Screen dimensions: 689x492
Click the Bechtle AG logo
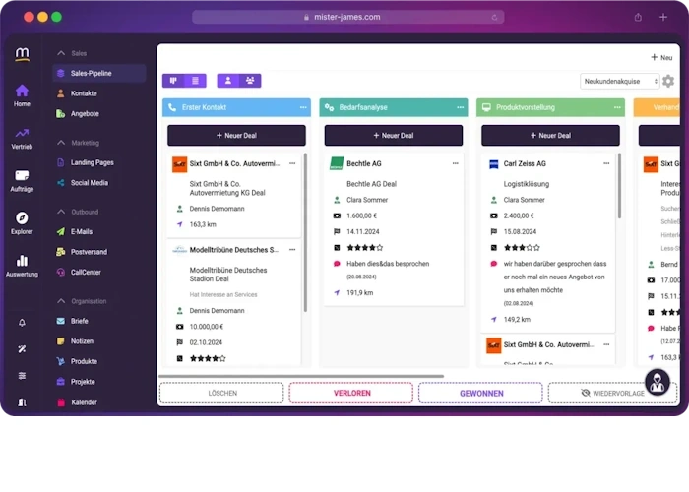(x=337, y=164)
